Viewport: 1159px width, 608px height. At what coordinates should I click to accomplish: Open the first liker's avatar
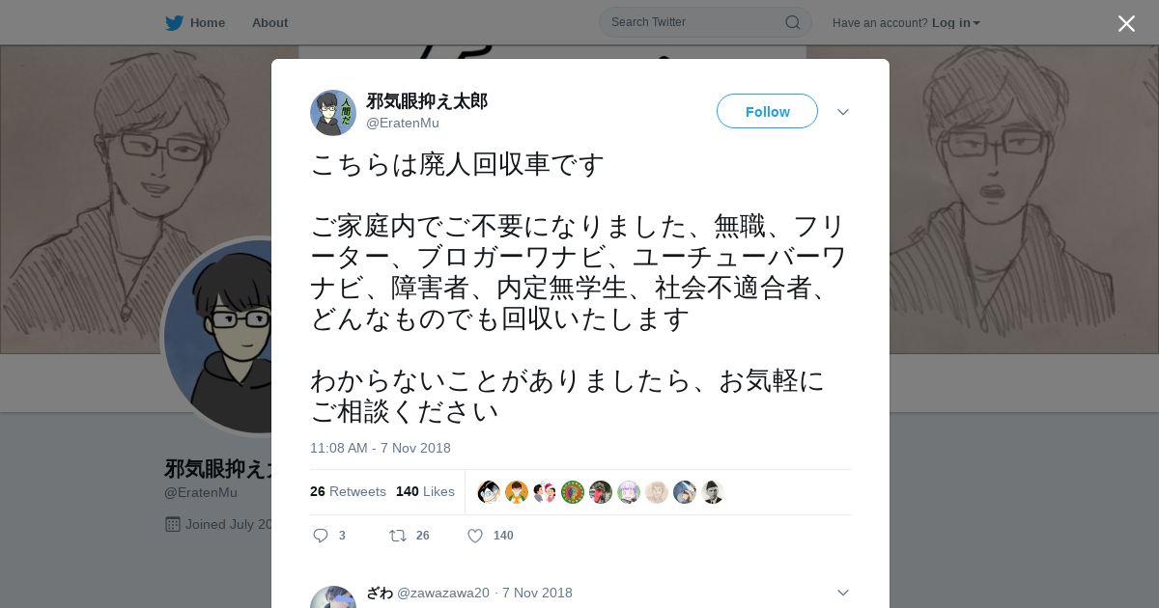[x=489, y=492]
